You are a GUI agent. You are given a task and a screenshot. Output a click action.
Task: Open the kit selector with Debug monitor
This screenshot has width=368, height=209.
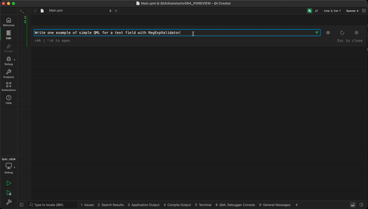point(8,167)
